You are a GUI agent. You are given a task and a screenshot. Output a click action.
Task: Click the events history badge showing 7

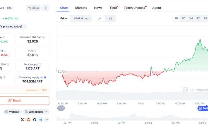pyautogui.click(x=61, y=108)
